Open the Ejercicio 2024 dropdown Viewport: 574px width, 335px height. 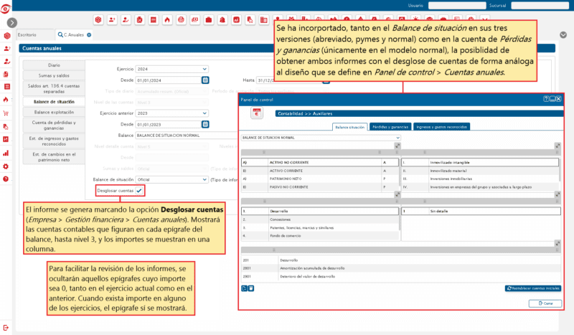click(x=171, y=69)
